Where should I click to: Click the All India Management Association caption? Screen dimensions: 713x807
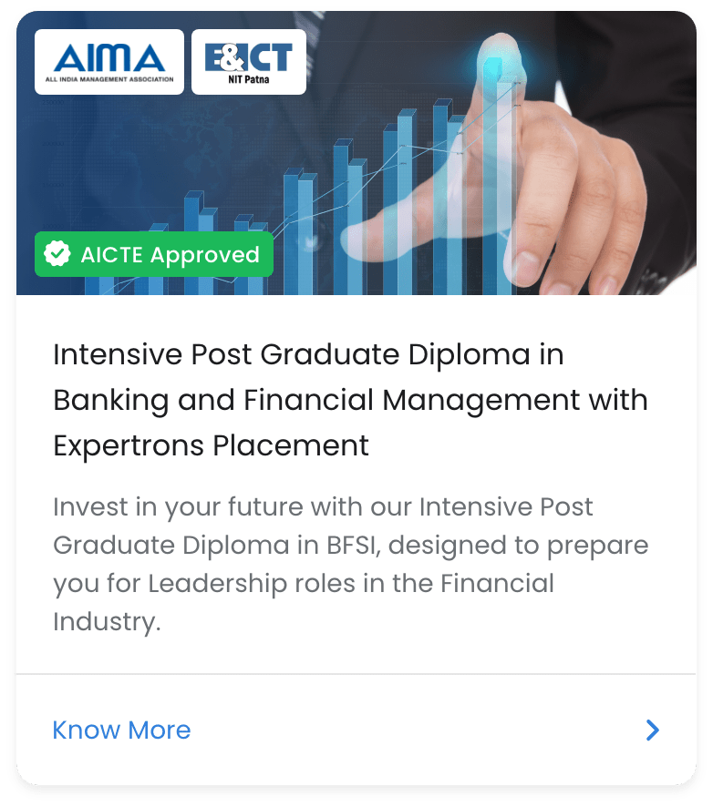pyautogui.click(x=109, y=80)
